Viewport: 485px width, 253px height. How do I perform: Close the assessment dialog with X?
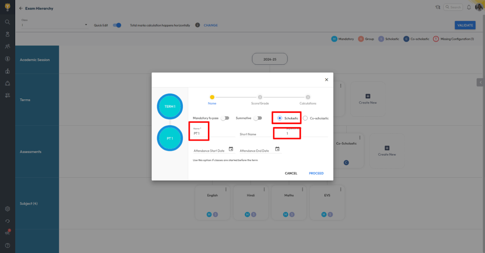tap(326, 80)
